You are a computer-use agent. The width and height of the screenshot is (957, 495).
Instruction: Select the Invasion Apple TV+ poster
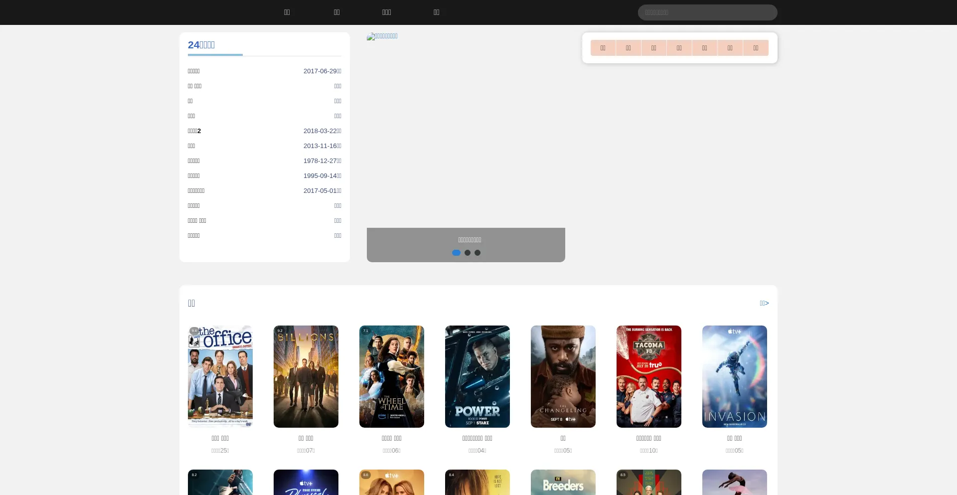734,376
